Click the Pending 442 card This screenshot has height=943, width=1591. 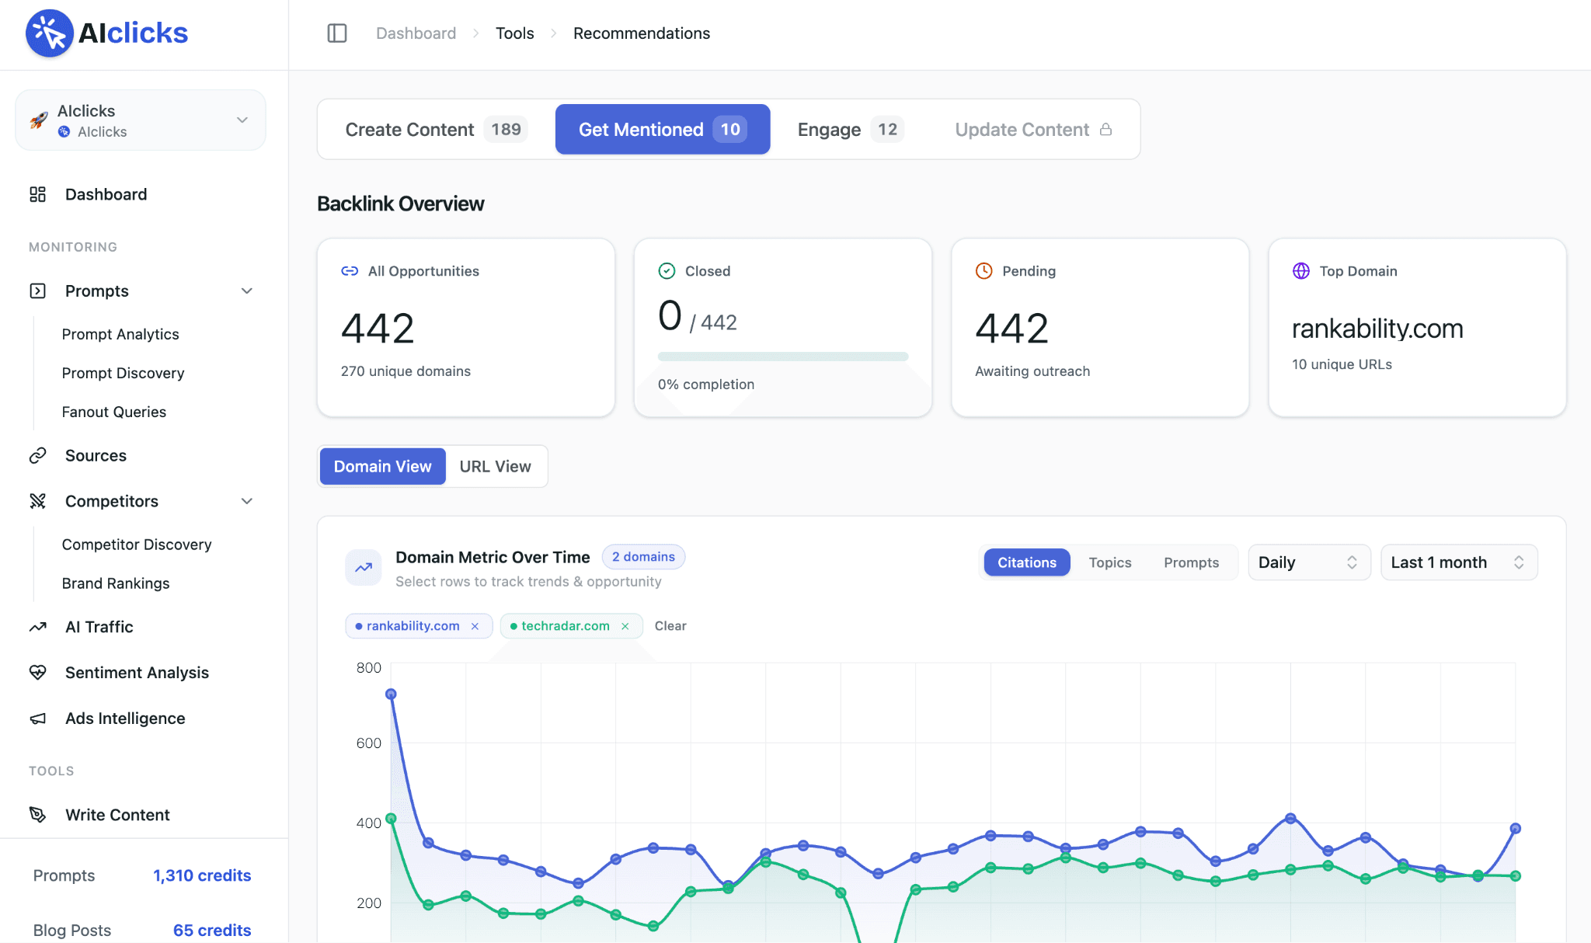click(1100, 328)
